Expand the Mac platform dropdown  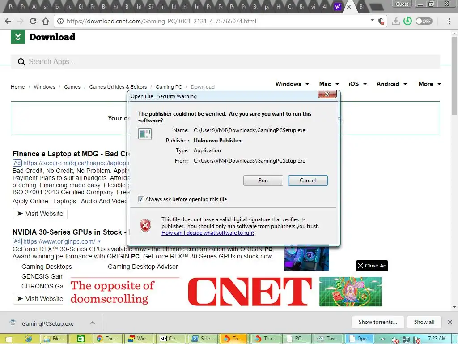[x=329, y=84]
